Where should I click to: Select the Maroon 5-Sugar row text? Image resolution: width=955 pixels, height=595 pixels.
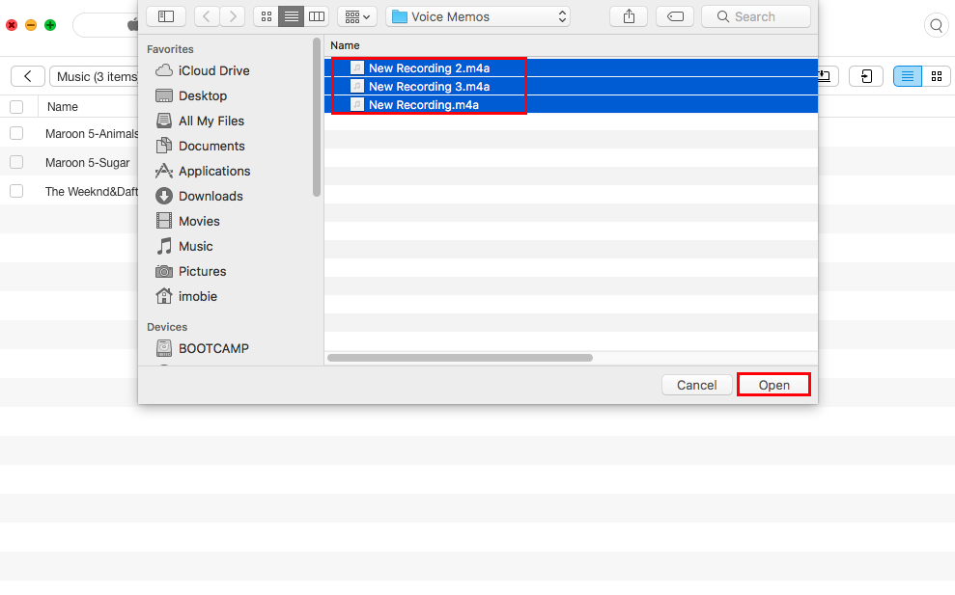(87, 162)
